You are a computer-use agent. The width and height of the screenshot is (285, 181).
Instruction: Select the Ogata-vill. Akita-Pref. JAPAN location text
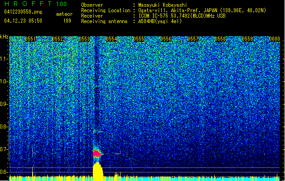point(202,10)
